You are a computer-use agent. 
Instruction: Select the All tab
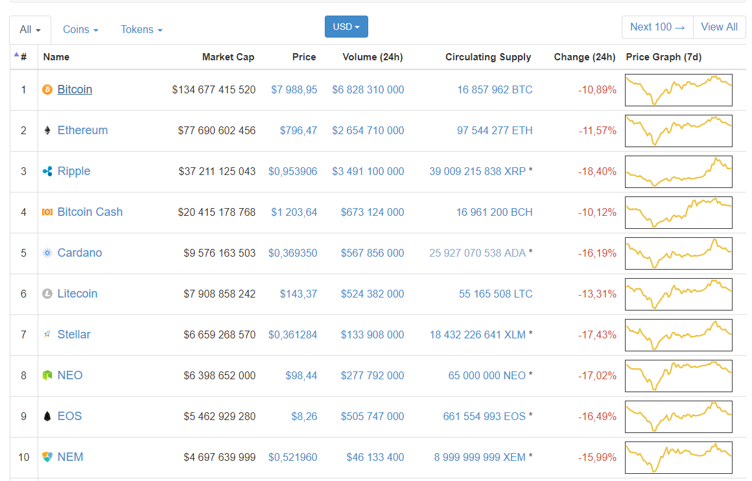click(x=30, y=30)
